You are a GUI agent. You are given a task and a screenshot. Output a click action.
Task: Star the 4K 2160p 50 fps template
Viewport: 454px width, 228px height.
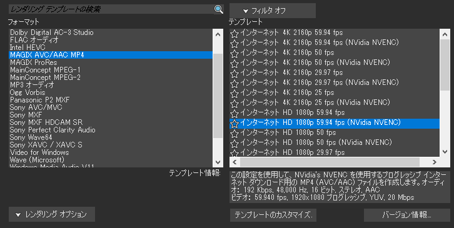click(x=235, y=54)
